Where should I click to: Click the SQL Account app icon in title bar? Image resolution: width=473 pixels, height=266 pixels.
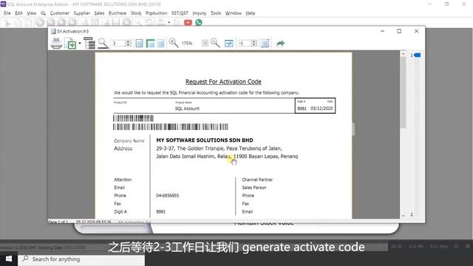tap(3, 4)
